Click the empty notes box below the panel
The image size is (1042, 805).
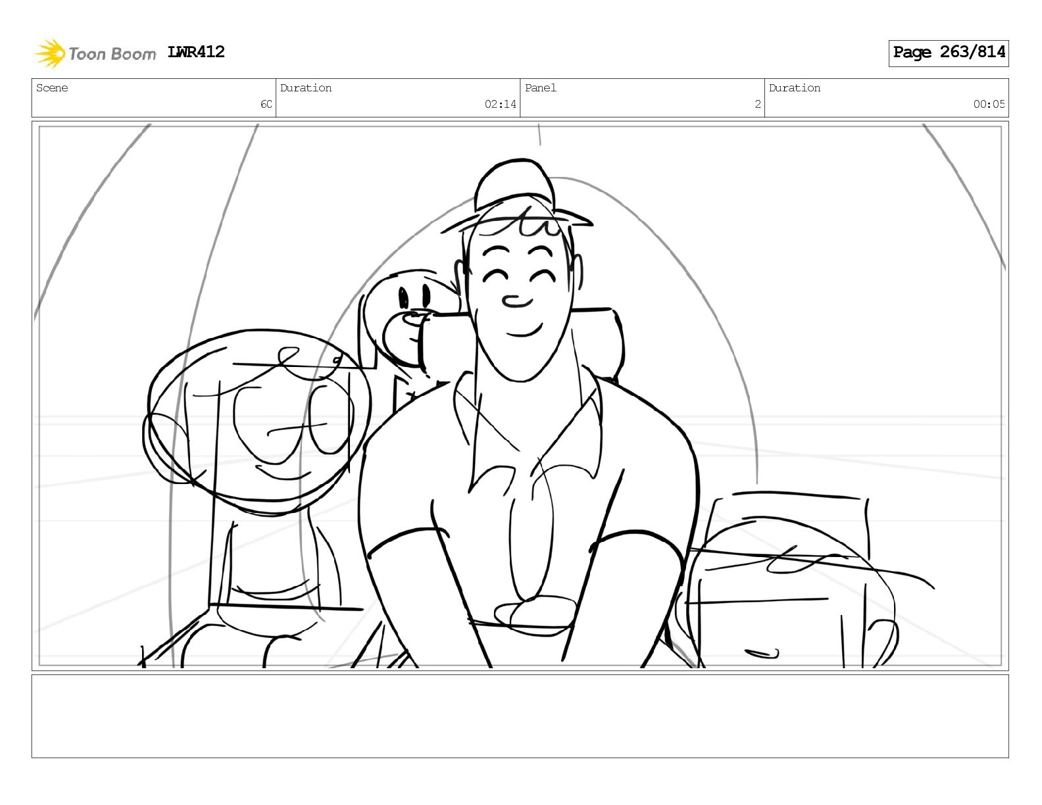pyautogui.click(x=520, y=716)
